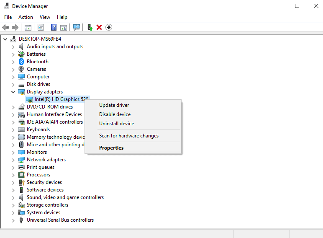Open the Help menu
This screenshot has width=323, height=238.
(62, 17)
